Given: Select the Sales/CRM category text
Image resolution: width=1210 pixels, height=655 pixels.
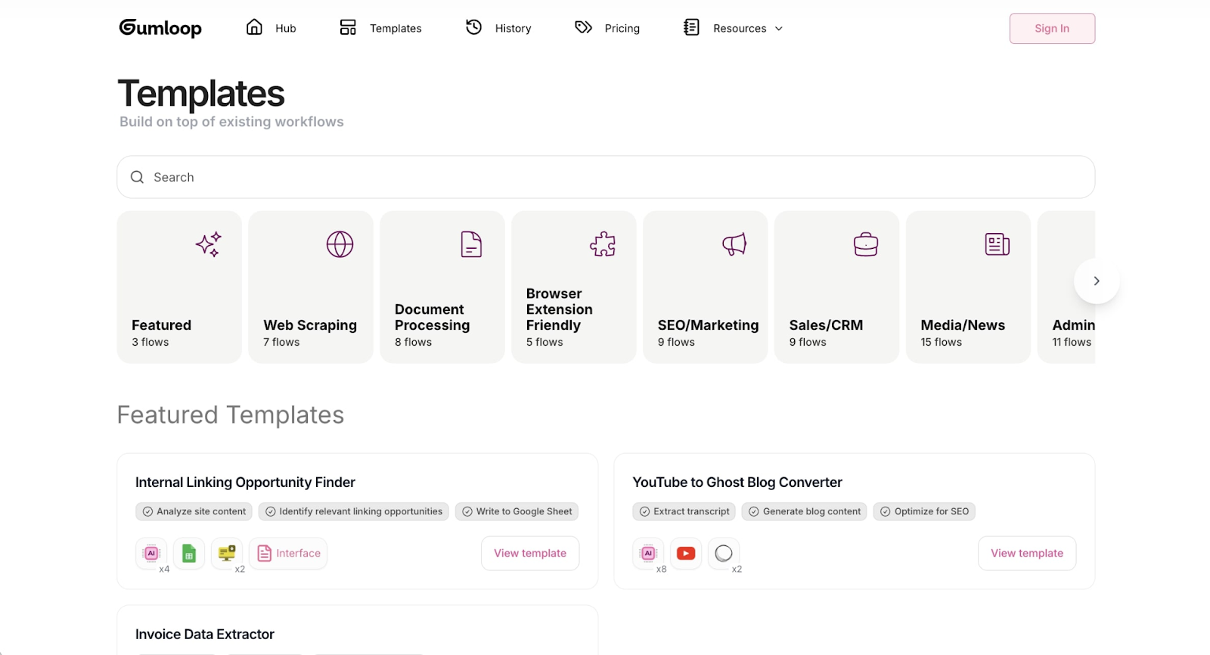Looking at the screenshot, I should tap(826, 325).
